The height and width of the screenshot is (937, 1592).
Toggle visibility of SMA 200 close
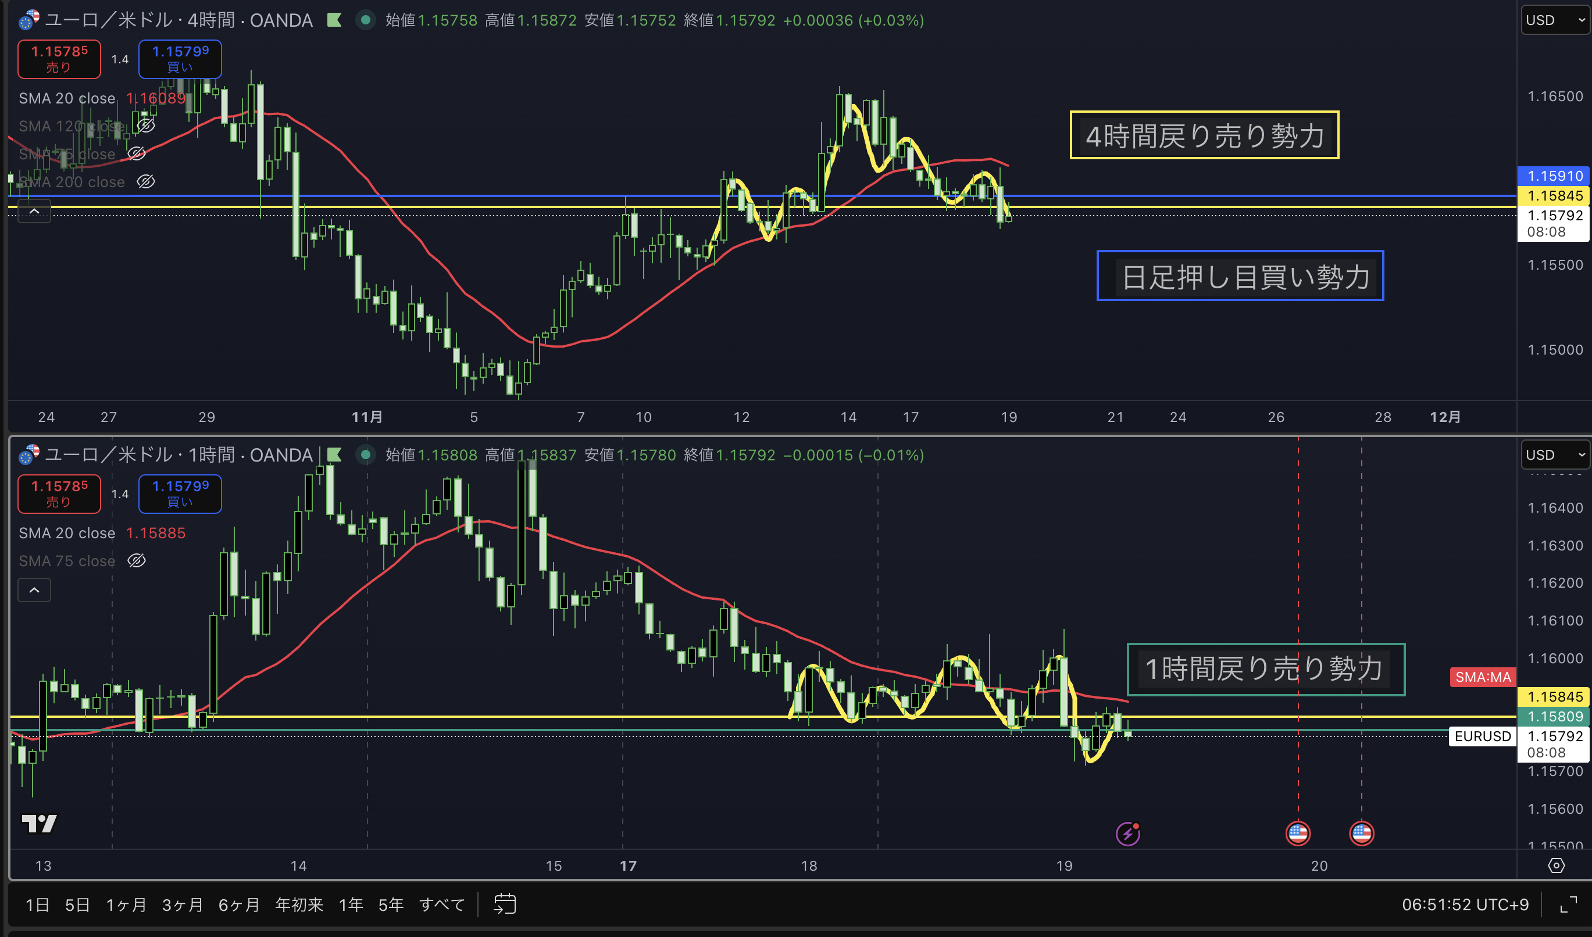click(146, 182)
